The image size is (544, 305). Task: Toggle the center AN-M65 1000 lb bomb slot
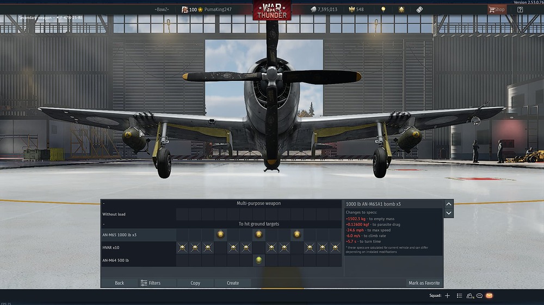click(x=258, y=234)
